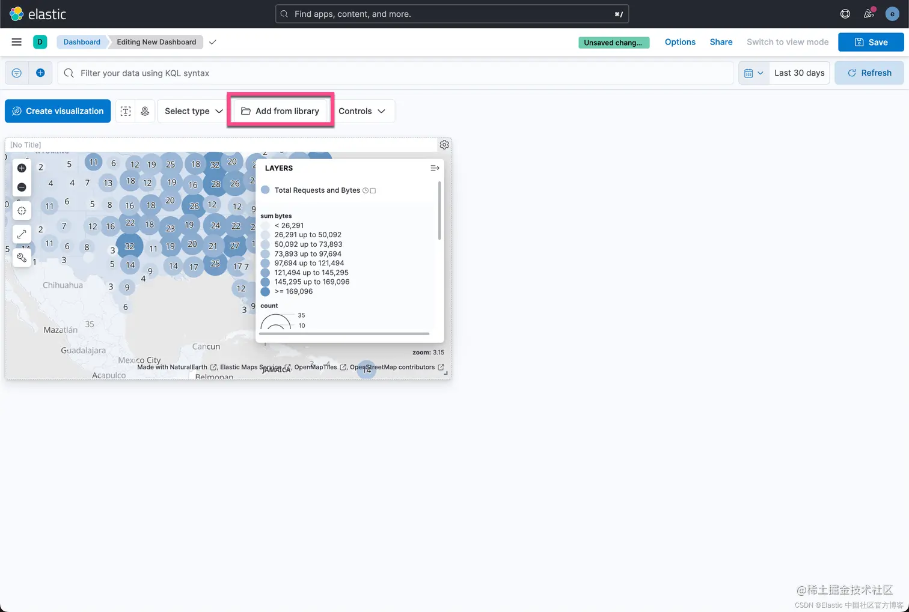This screenshot has width=909, height=612.
Task: Click external link icon after OpenStreetMap contributors
Action: [x=441, y=367]
